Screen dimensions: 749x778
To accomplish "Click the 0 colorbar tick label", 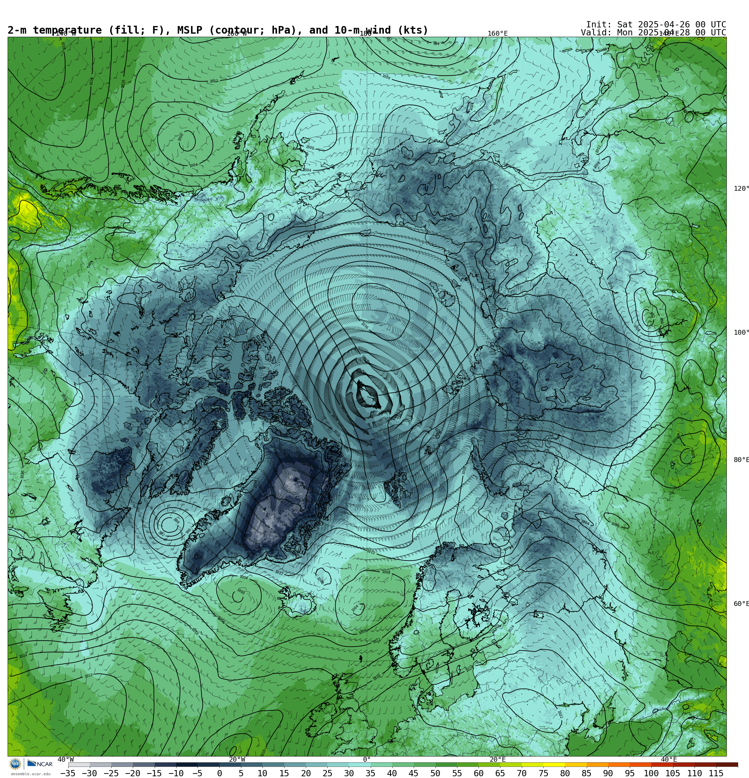I will click(x=219, y=773).
